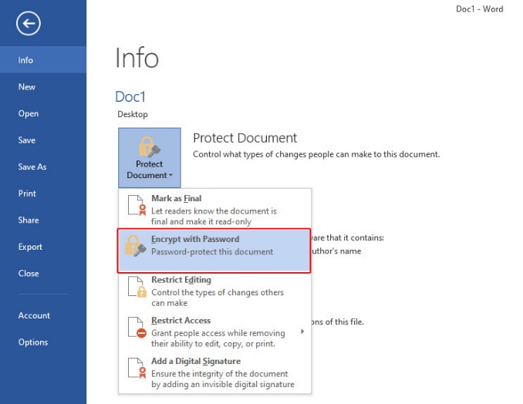Screen dimensions: 523x404
Task: Open the Info tab in sidebar
Action: pos(43,60)
